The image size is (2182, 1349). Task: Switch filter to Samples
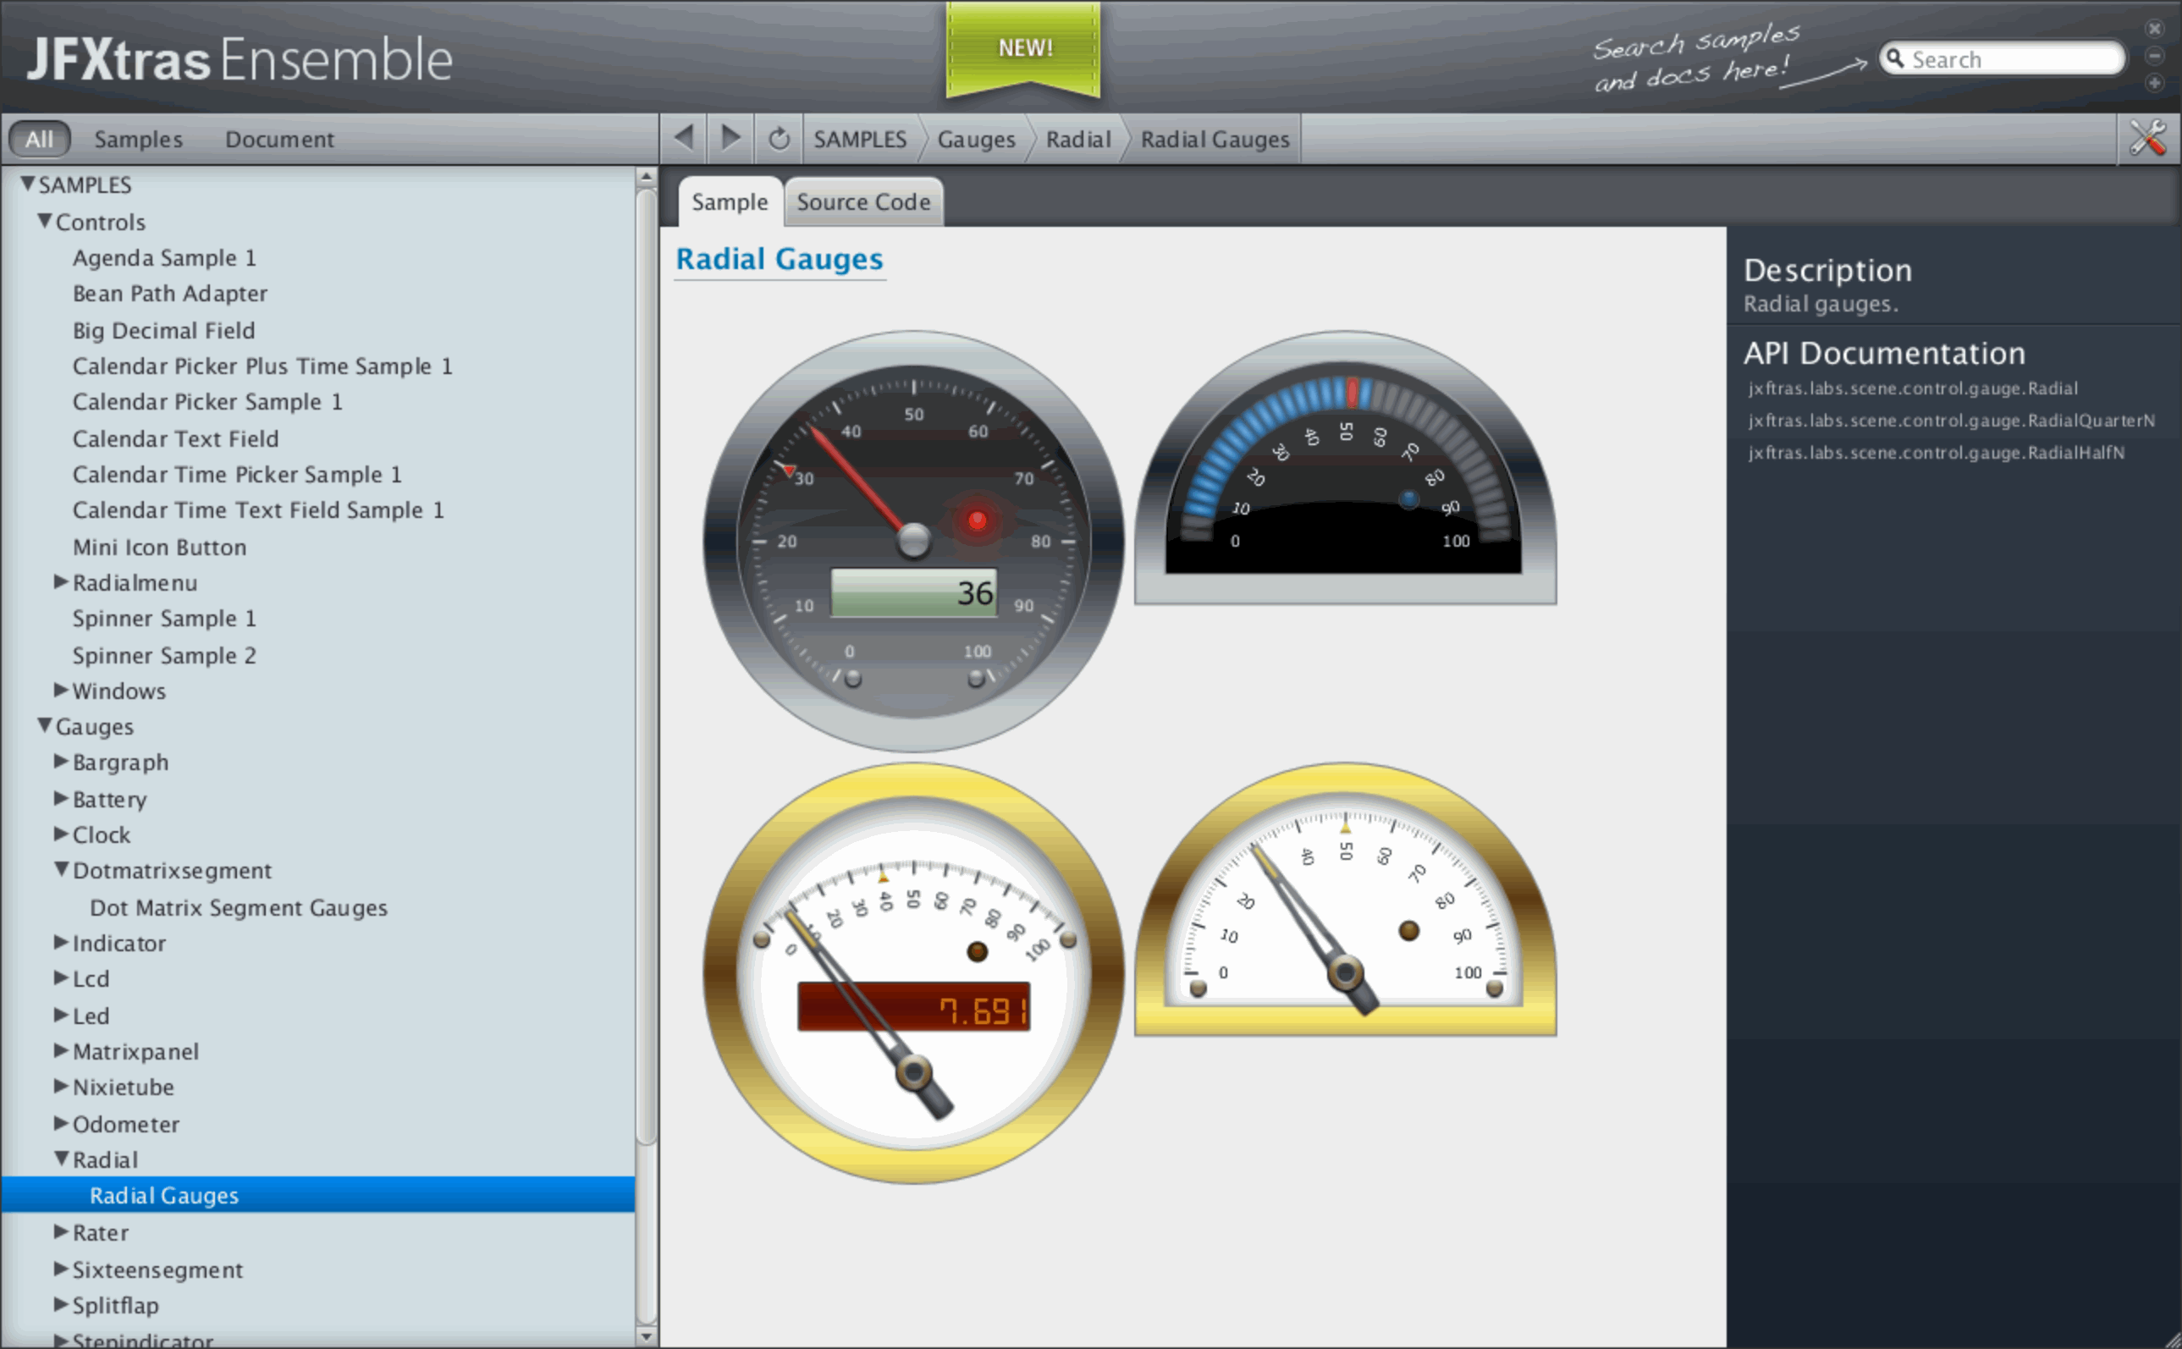(x=138, y=139)
